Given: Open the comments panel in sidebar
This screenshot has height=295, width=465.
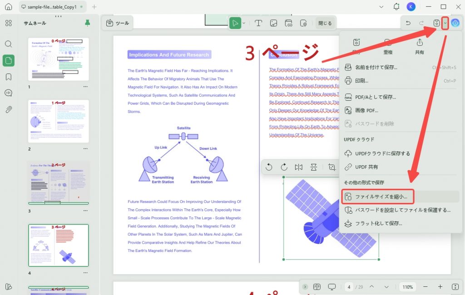Looking at the screenshot, I should pyautogui.click(x=9, y=93).
